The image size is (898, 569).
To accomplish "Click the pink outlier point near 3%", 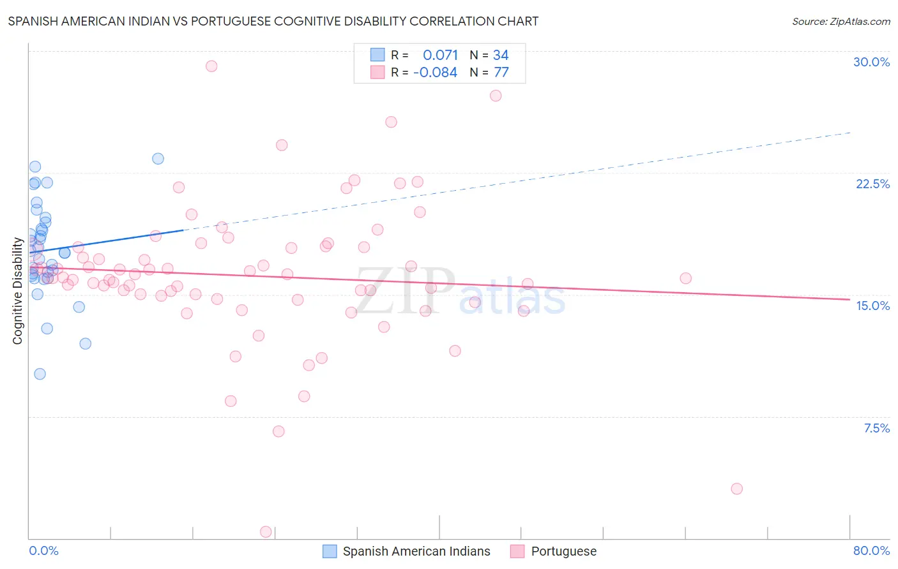I will [x=736, y=489].
